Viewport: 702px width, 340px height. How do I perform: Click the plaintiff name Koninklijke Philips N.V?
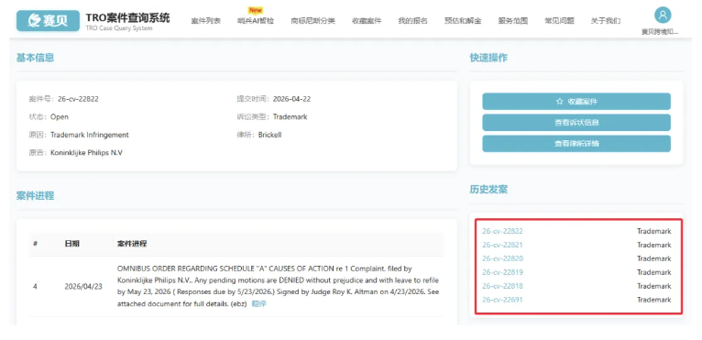click(86, 153)
